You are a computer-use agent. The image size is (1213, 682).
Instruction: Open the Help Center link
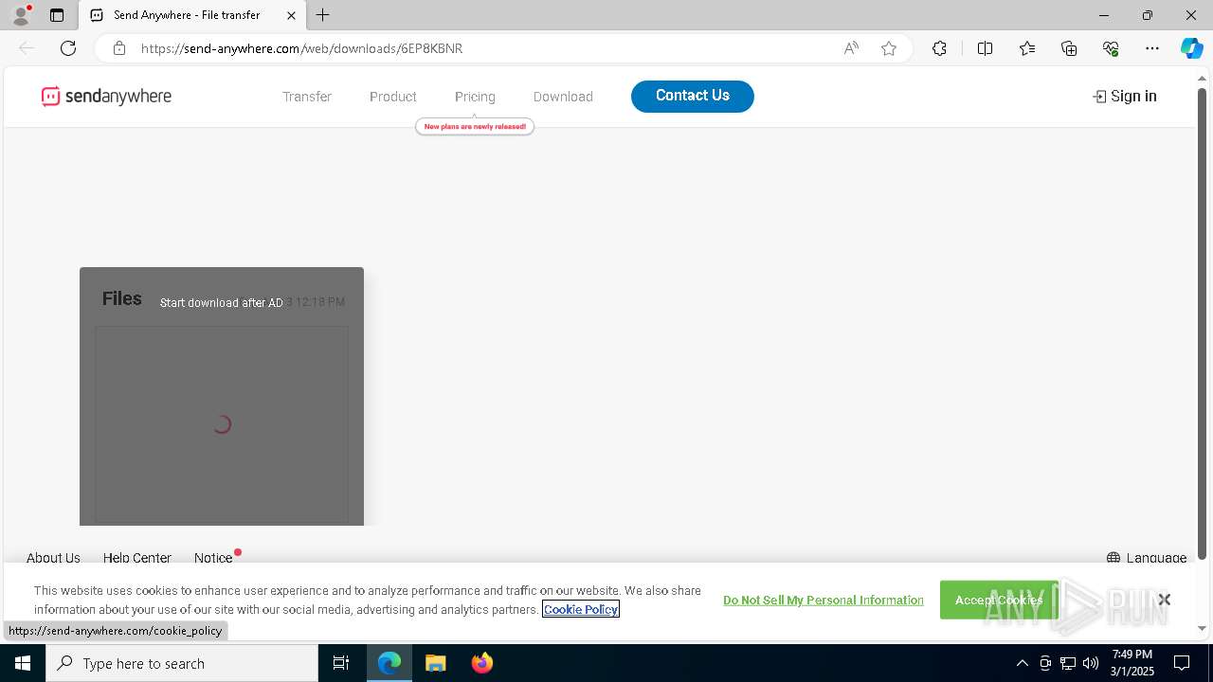pos(137,558)
